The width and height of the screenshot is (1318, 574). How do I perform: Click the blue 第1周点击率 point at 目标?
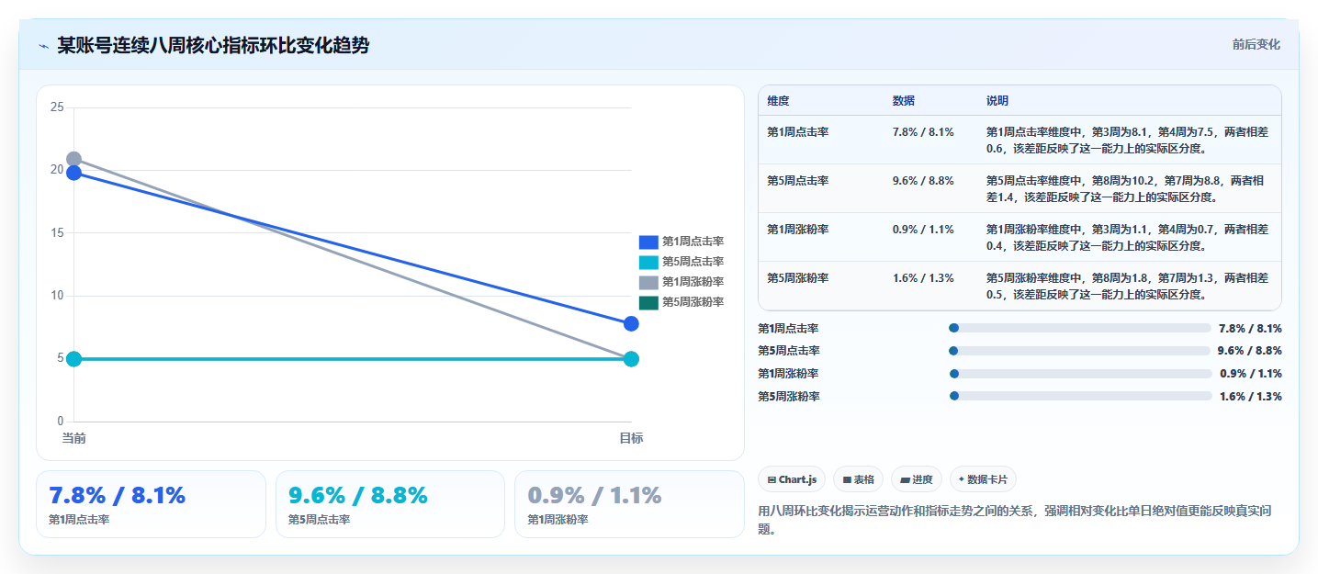pyautogui.click(x=631, y=323)
